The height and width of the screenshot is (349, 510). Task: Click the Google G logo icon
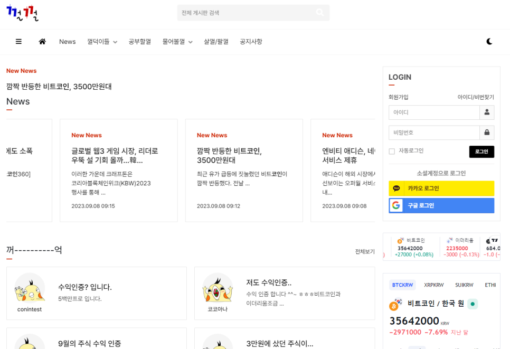click(396, 205)
